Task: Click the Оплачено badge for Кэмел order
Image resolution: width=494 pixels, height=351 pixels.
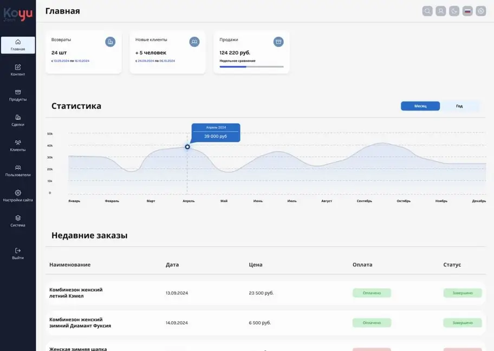Action: click(x=372, y=293)
